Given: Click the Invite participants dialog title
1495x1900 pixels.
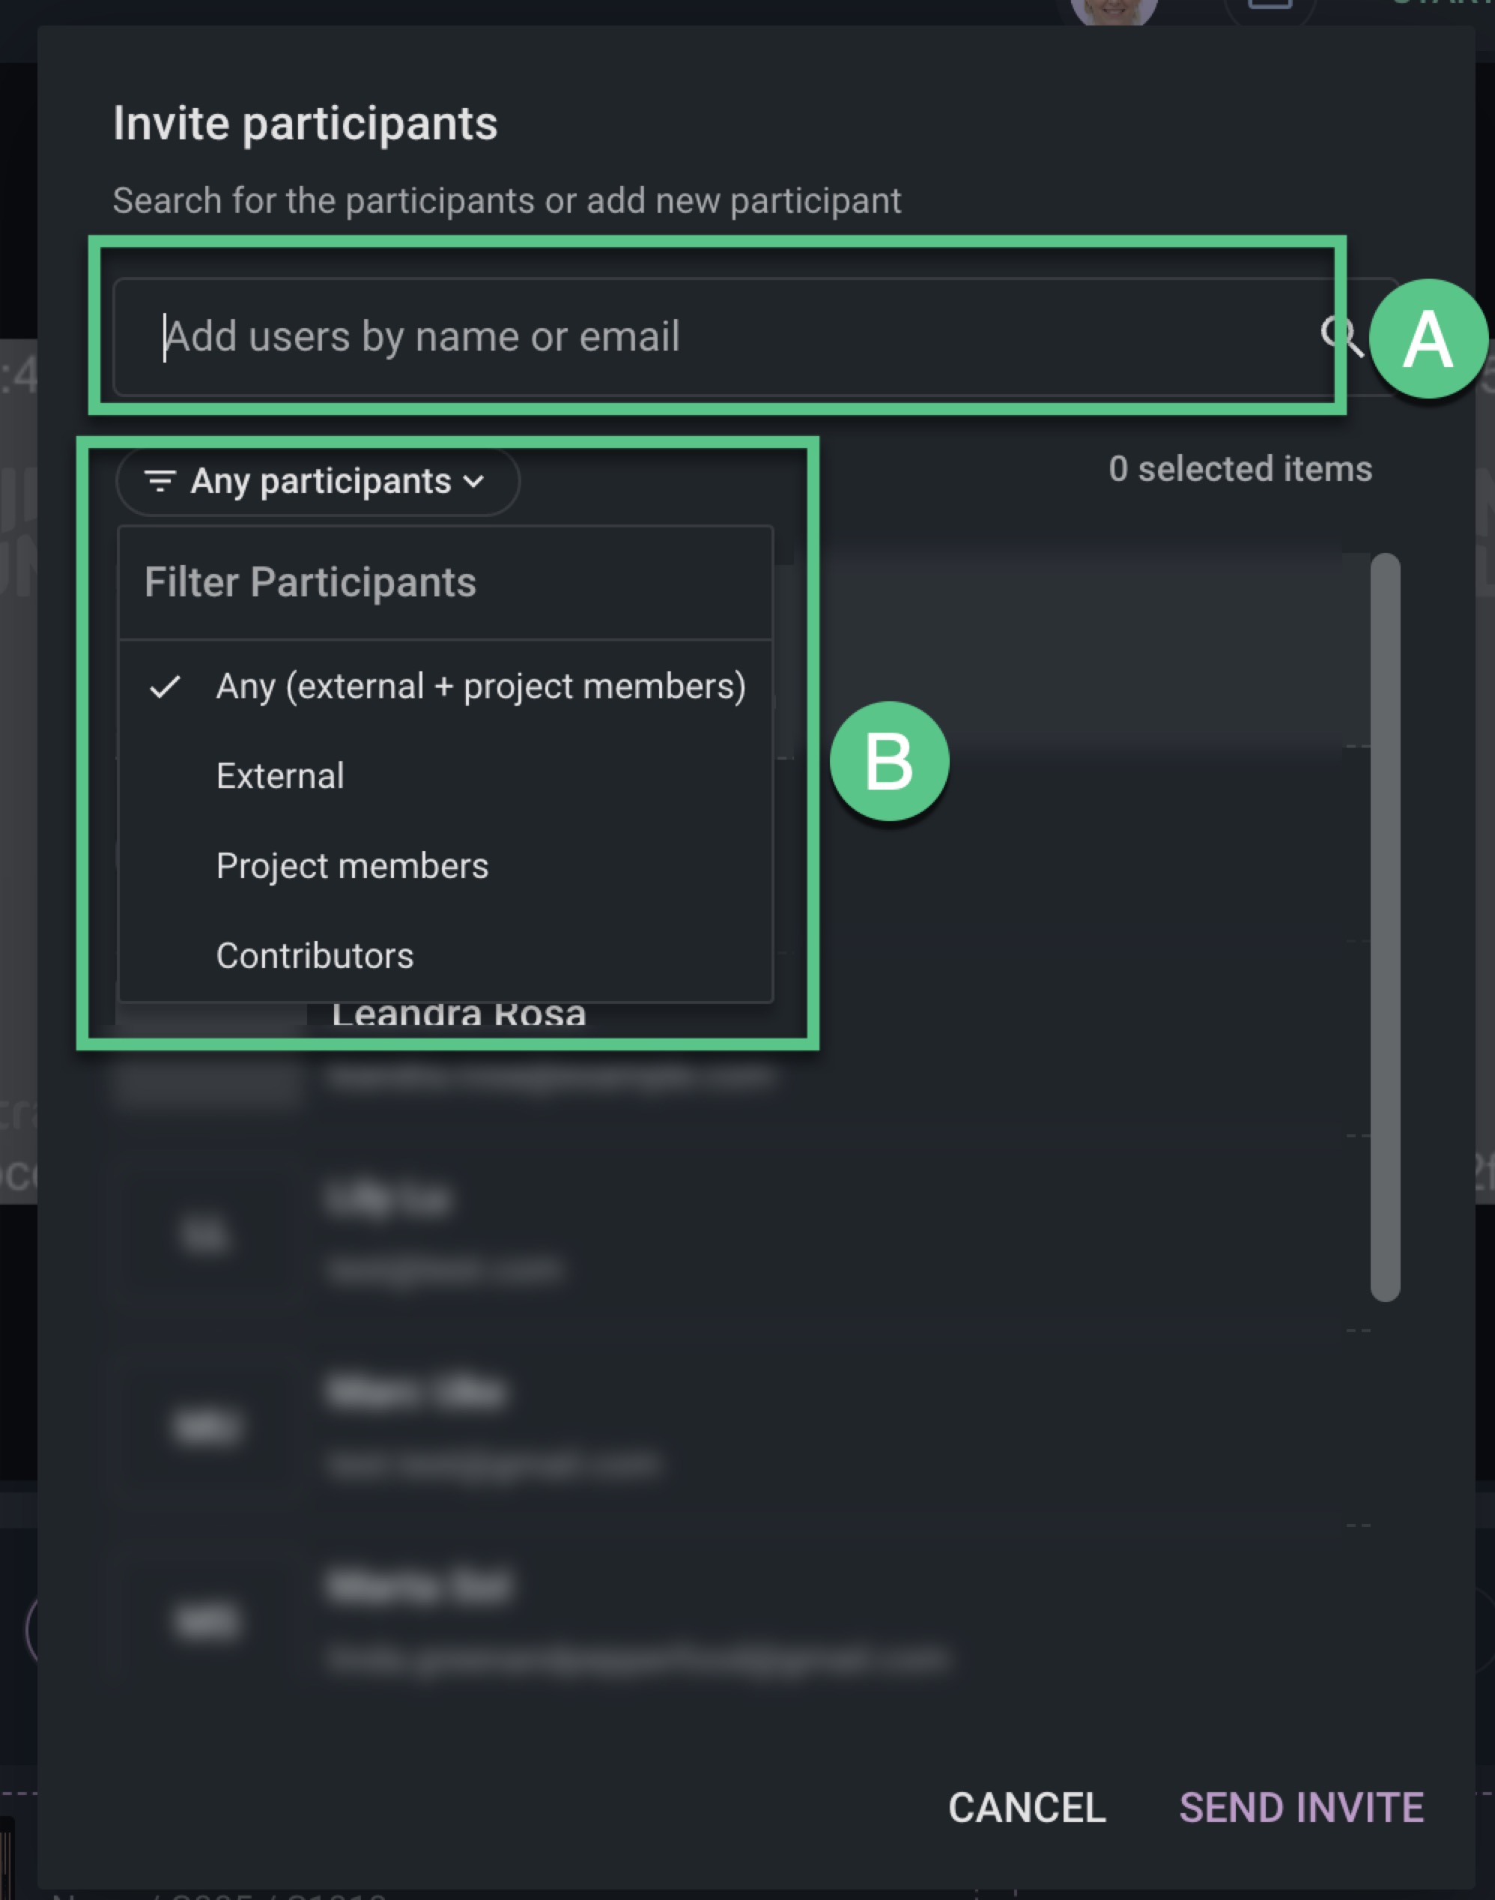Looking at the screenshot, I should click(x=306, y=124).
